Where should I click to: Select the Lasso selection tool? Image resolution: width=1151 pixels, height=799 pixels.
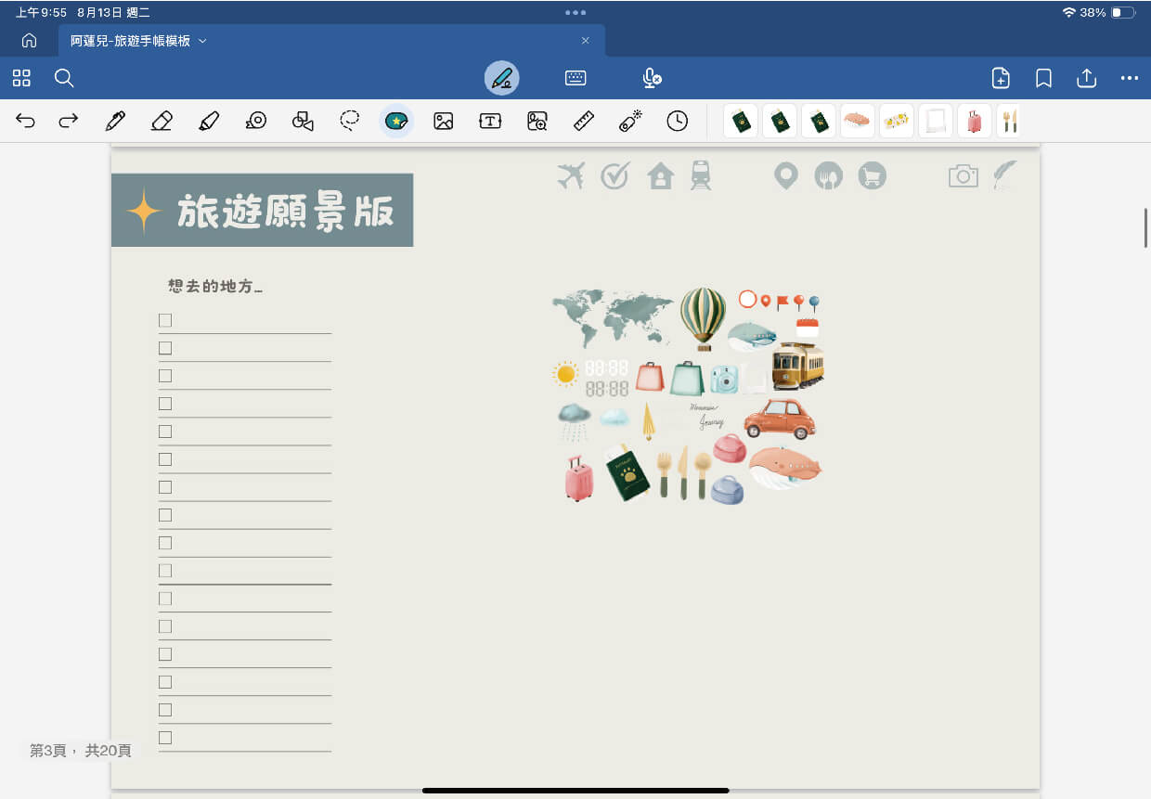pos(349,121)
